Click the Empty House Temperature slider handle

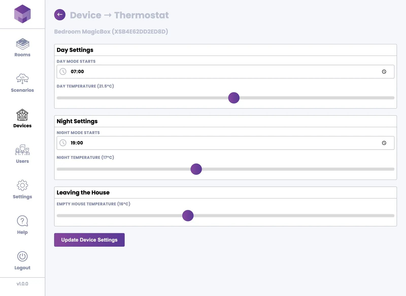[x=188, y=216]
